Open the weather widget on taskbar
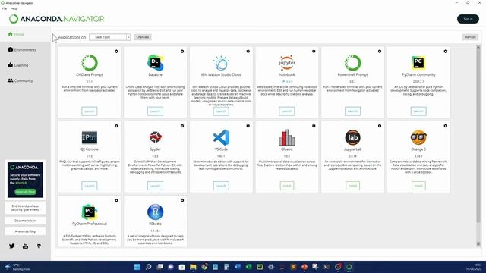The image size is (486, 273). [18, 267]
